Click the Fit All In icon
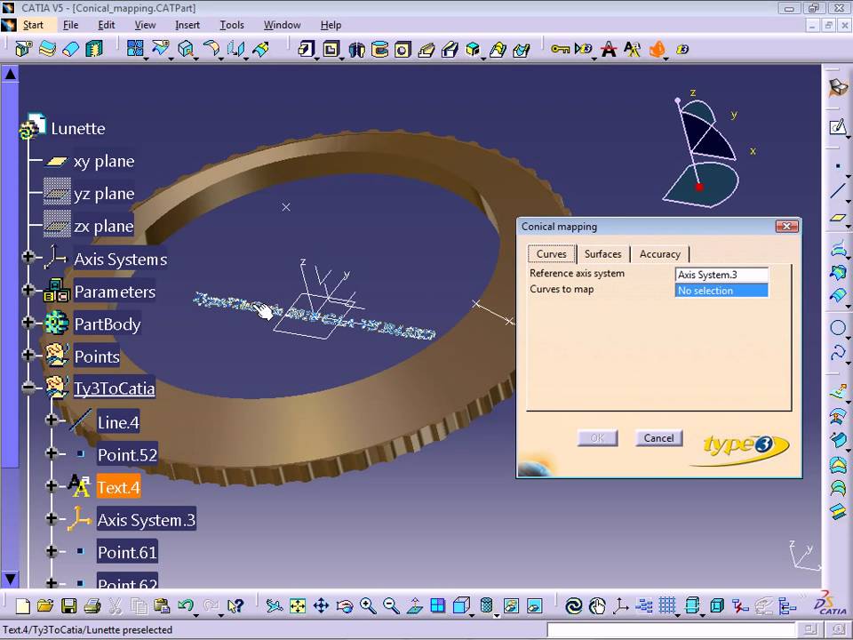This screenshot has width=853, height=640. tap(298, 605)
